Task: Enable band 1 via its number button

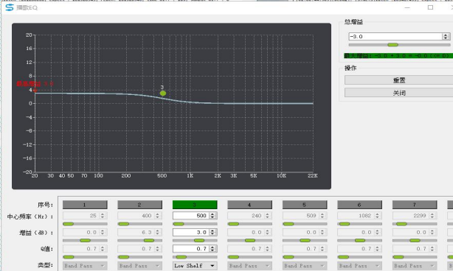Action: (85, 205)
